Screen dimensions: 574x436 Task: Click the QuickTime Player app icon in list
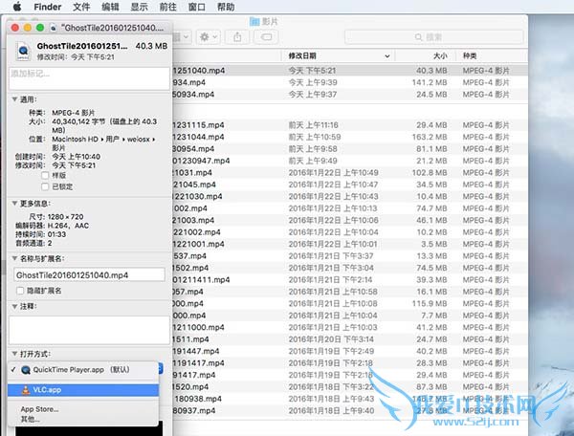click(25, 369)
